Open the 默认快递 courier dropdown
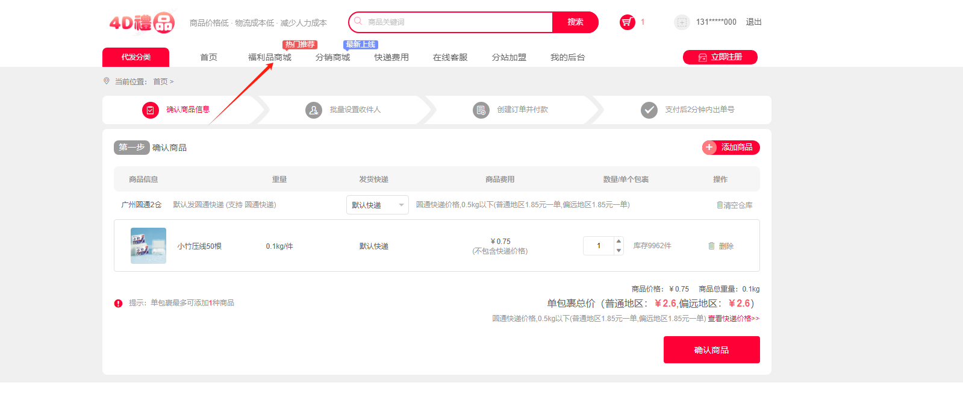 (x=377, y=205)
